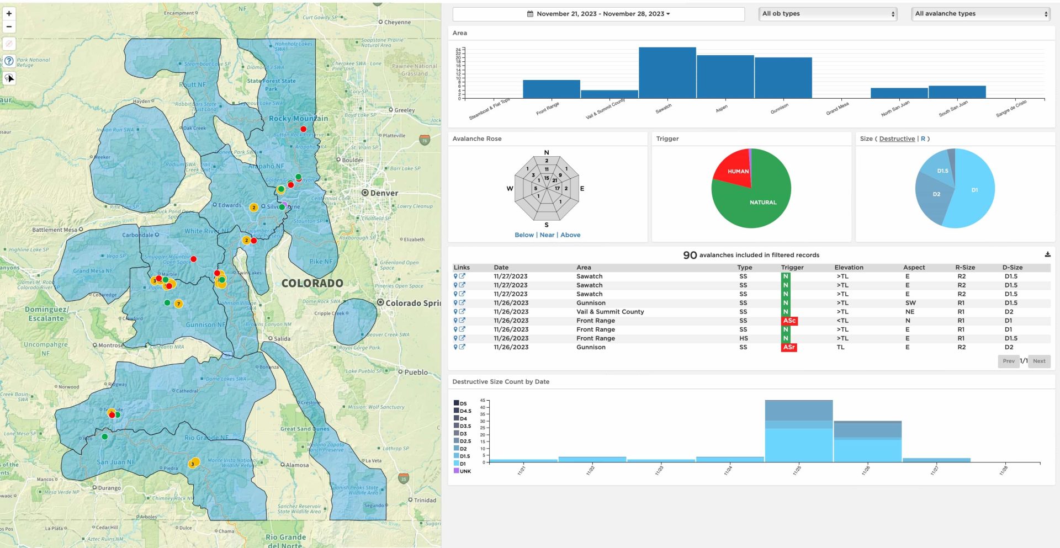This screenshot has height=548, width=1060.
Task: Click the South San Juan bar in Area chart
Action: coord(957,92)
